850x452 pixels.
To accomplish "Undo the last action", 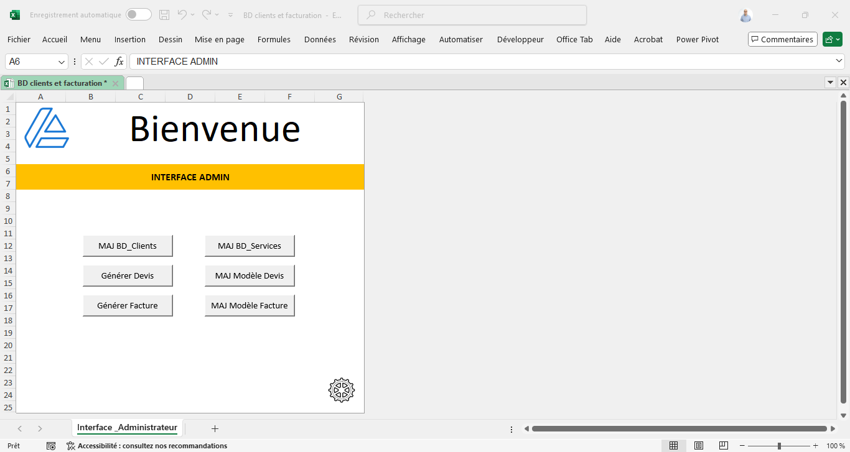I will click(x=182, y=15).
